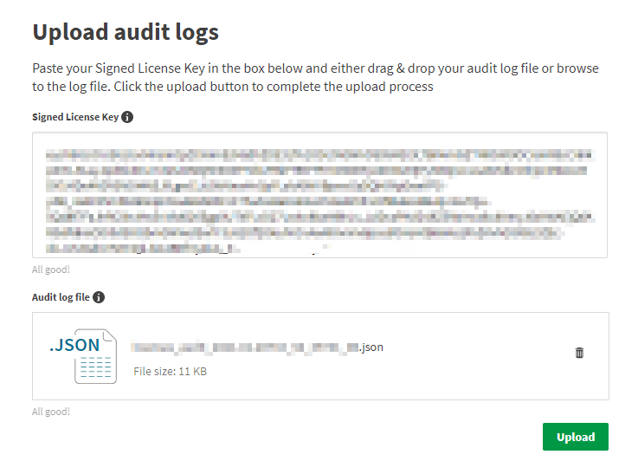This screenshot has height=474, width=625.
Task: Click the info icon beside Audit log file
Action: click(99, 297)
